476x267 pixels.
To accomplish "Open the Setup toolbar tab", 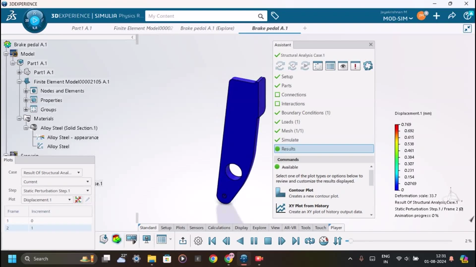I will click(x=166, y=227).
